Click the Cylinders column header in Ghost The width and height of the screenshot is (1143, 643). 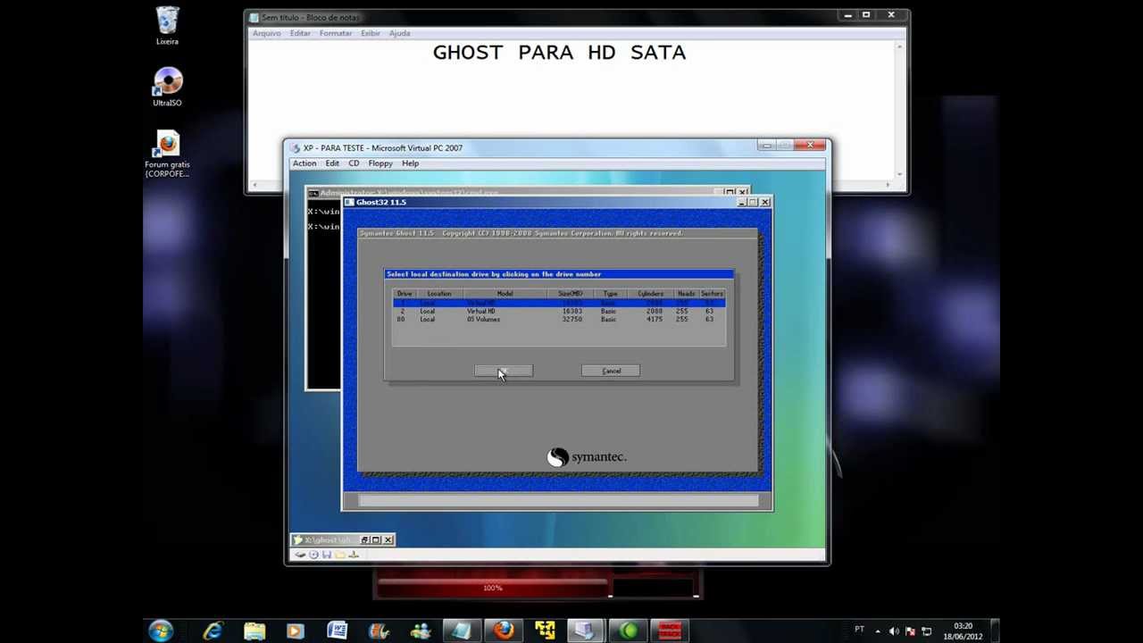tap(650, 294)
